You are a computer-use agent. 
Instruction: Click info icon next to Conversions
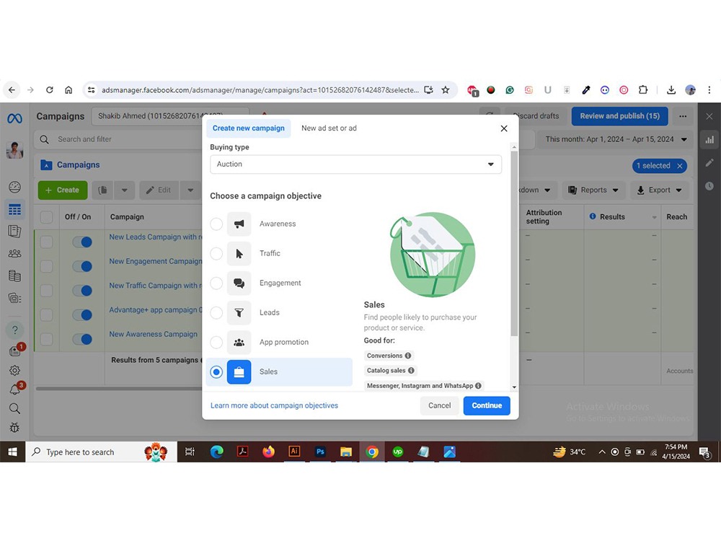pos(408,356)
